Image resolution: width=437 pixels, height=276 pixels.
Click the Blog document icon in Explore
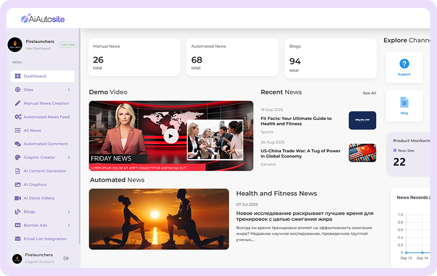click(404, 102)
